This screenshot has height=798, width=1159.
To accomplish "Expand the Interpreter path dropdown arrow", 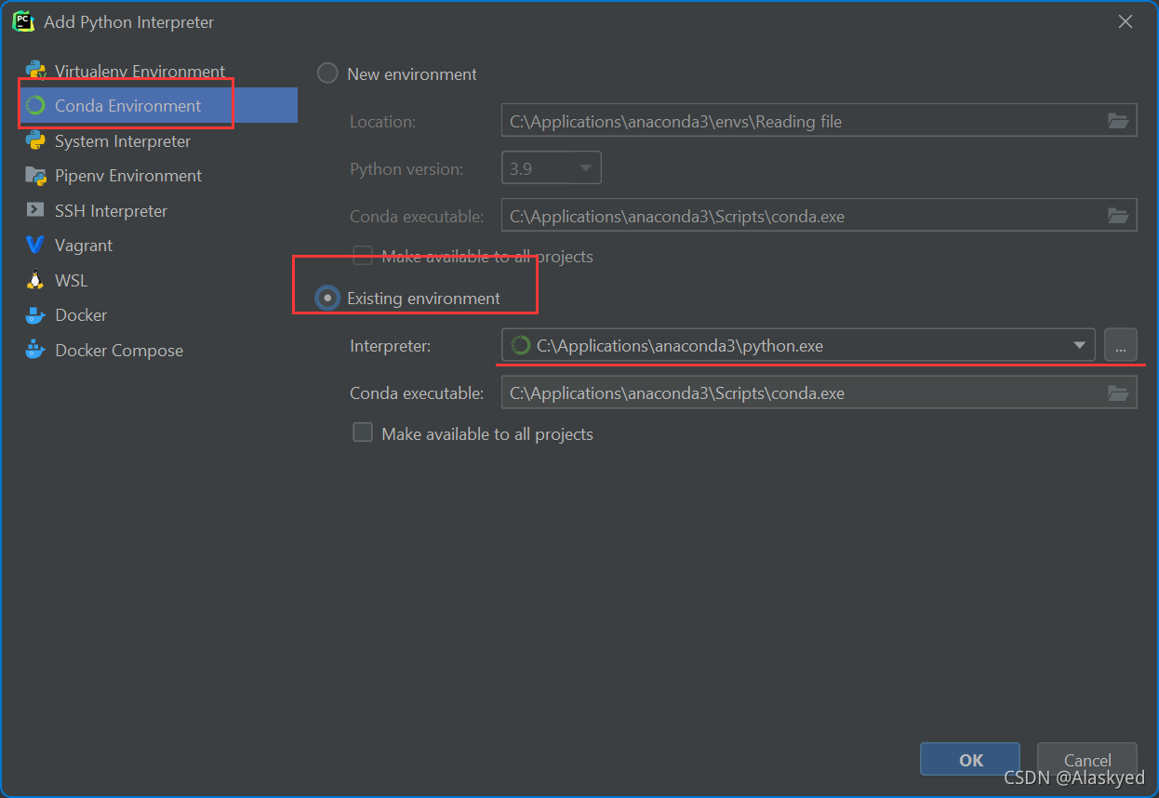I will coord(1079,345).
